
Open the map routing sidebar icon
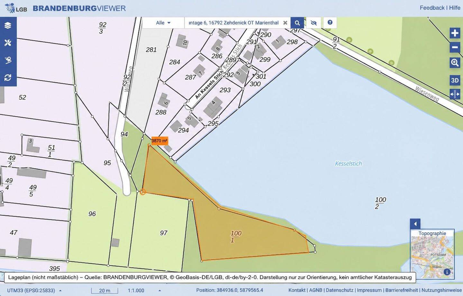coord(8,60)
